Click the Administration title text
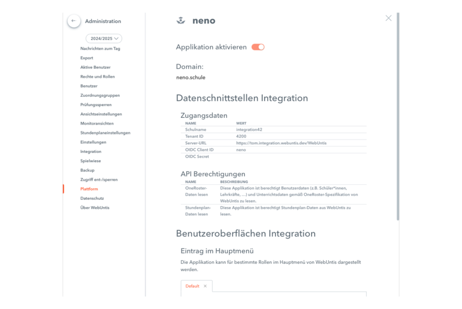Viewport: 462px width, 309px height. tap(103, 21)
